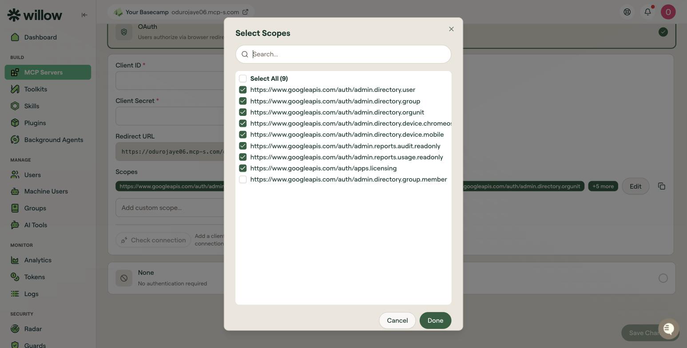The width and height of the screenshot is (687, 348).
Task: Click Done to confirm scopes
Action: (435, 320)
